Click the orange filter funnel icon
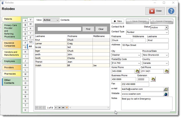Screen dimensions: 182x119 tap(67, 108)
